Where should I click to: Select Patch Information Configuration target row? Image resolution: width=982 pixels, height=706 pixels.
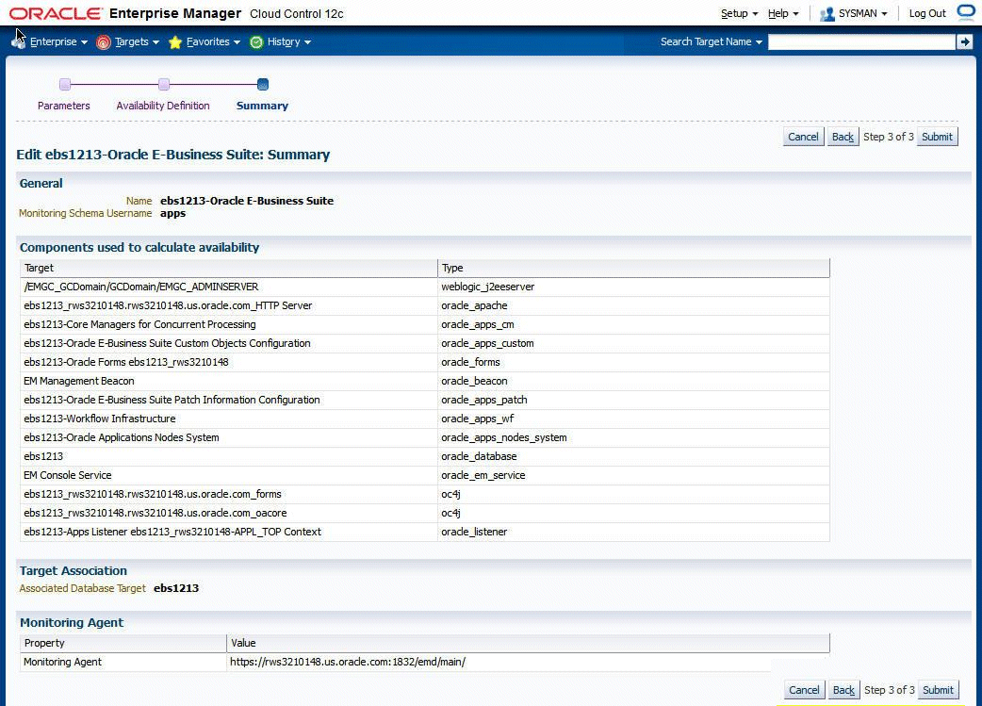[x=425, y=400]
